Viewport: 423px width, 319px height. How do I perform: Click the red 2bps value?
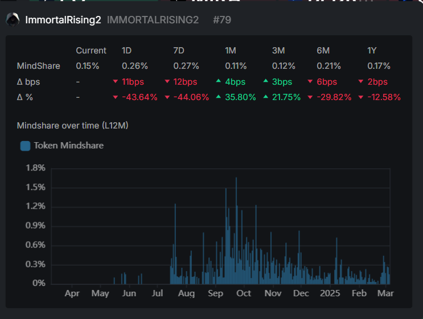coord(377,82)
